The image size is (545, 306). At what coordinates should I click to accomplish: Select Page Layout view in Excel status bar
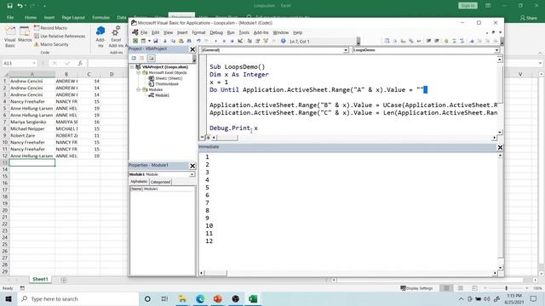[460, 288]
